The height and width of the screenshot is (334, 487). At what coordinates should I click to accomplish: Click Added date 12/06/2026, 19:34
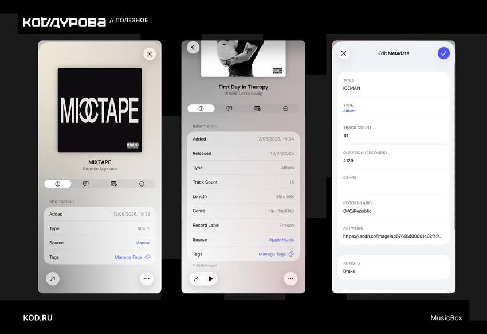tap(275, 139)
